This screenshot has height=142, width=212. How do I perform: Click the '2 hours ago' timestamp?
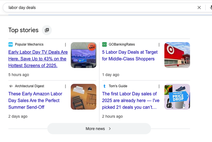coord(112,116)
